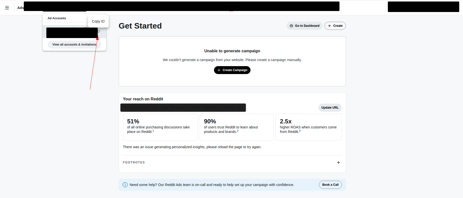
Task: Click the Update URL button
Action: (x=330, y=108)
